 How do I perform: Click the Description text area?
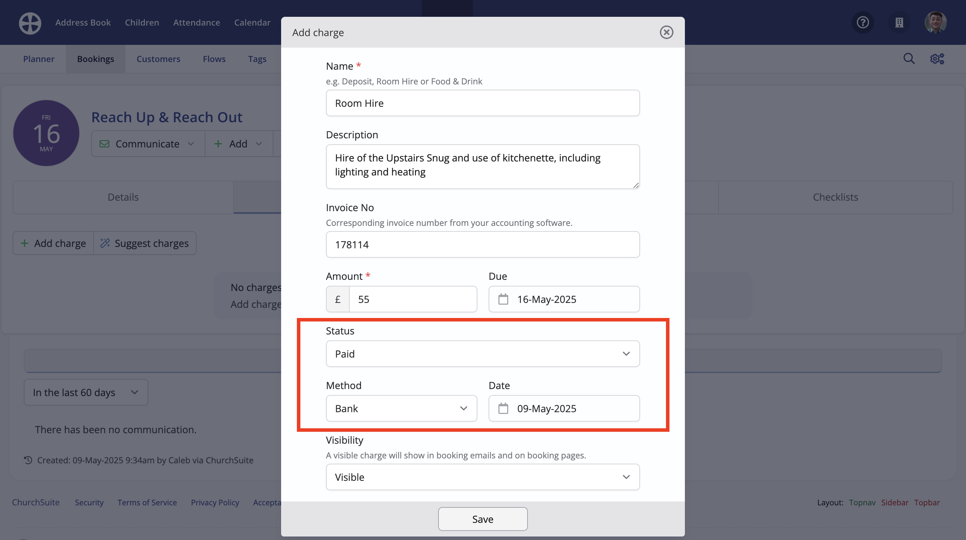pyautogui.click(x=483, y=166)
